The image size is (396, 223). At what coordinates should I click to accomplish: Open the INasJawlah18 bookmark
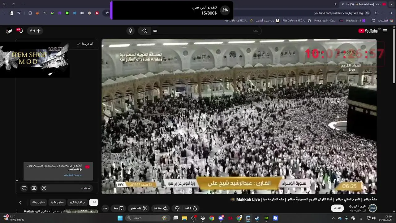[355, 21]
